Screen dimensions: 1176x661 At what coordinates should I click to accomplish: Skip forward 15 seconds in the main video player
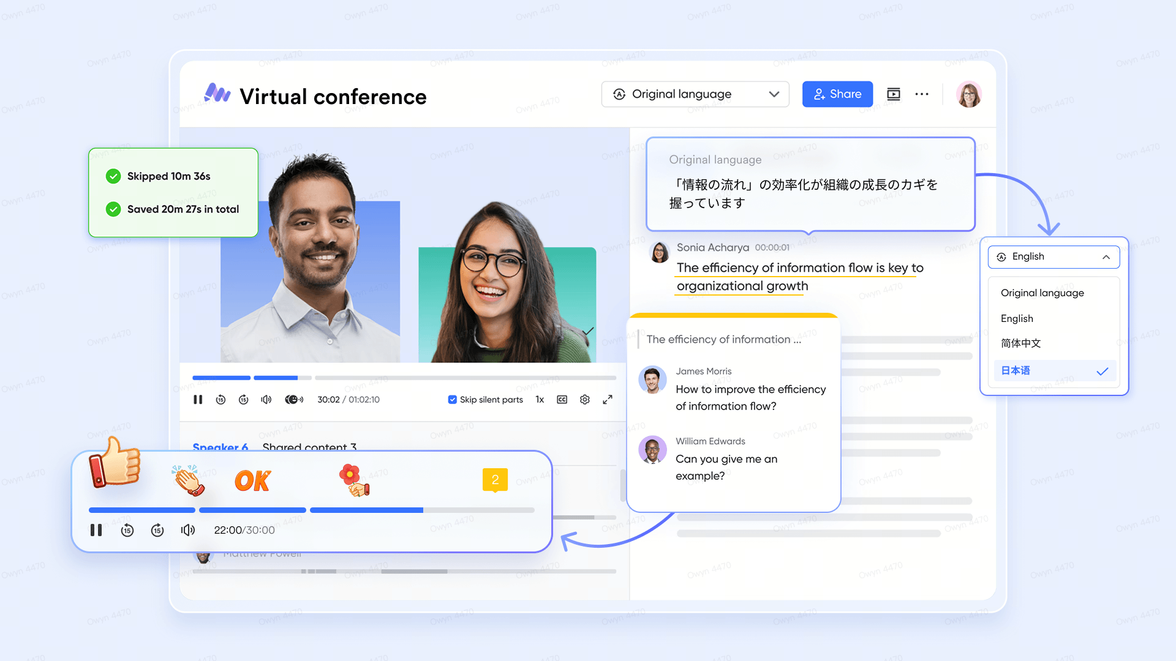click(x=243, y=400)
